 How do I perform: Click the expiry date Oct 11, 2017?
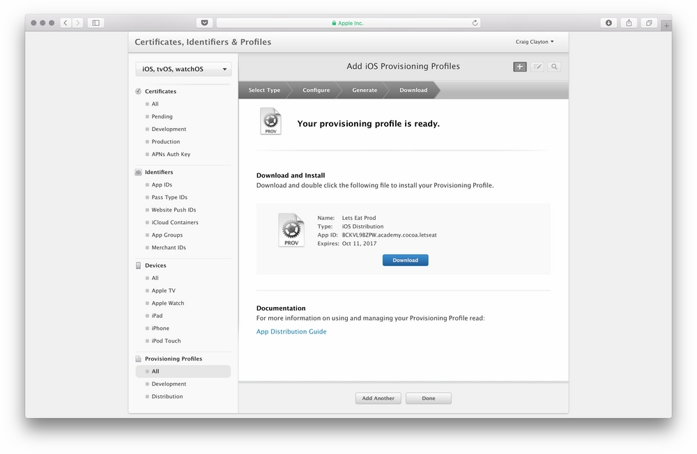[359, 244]
